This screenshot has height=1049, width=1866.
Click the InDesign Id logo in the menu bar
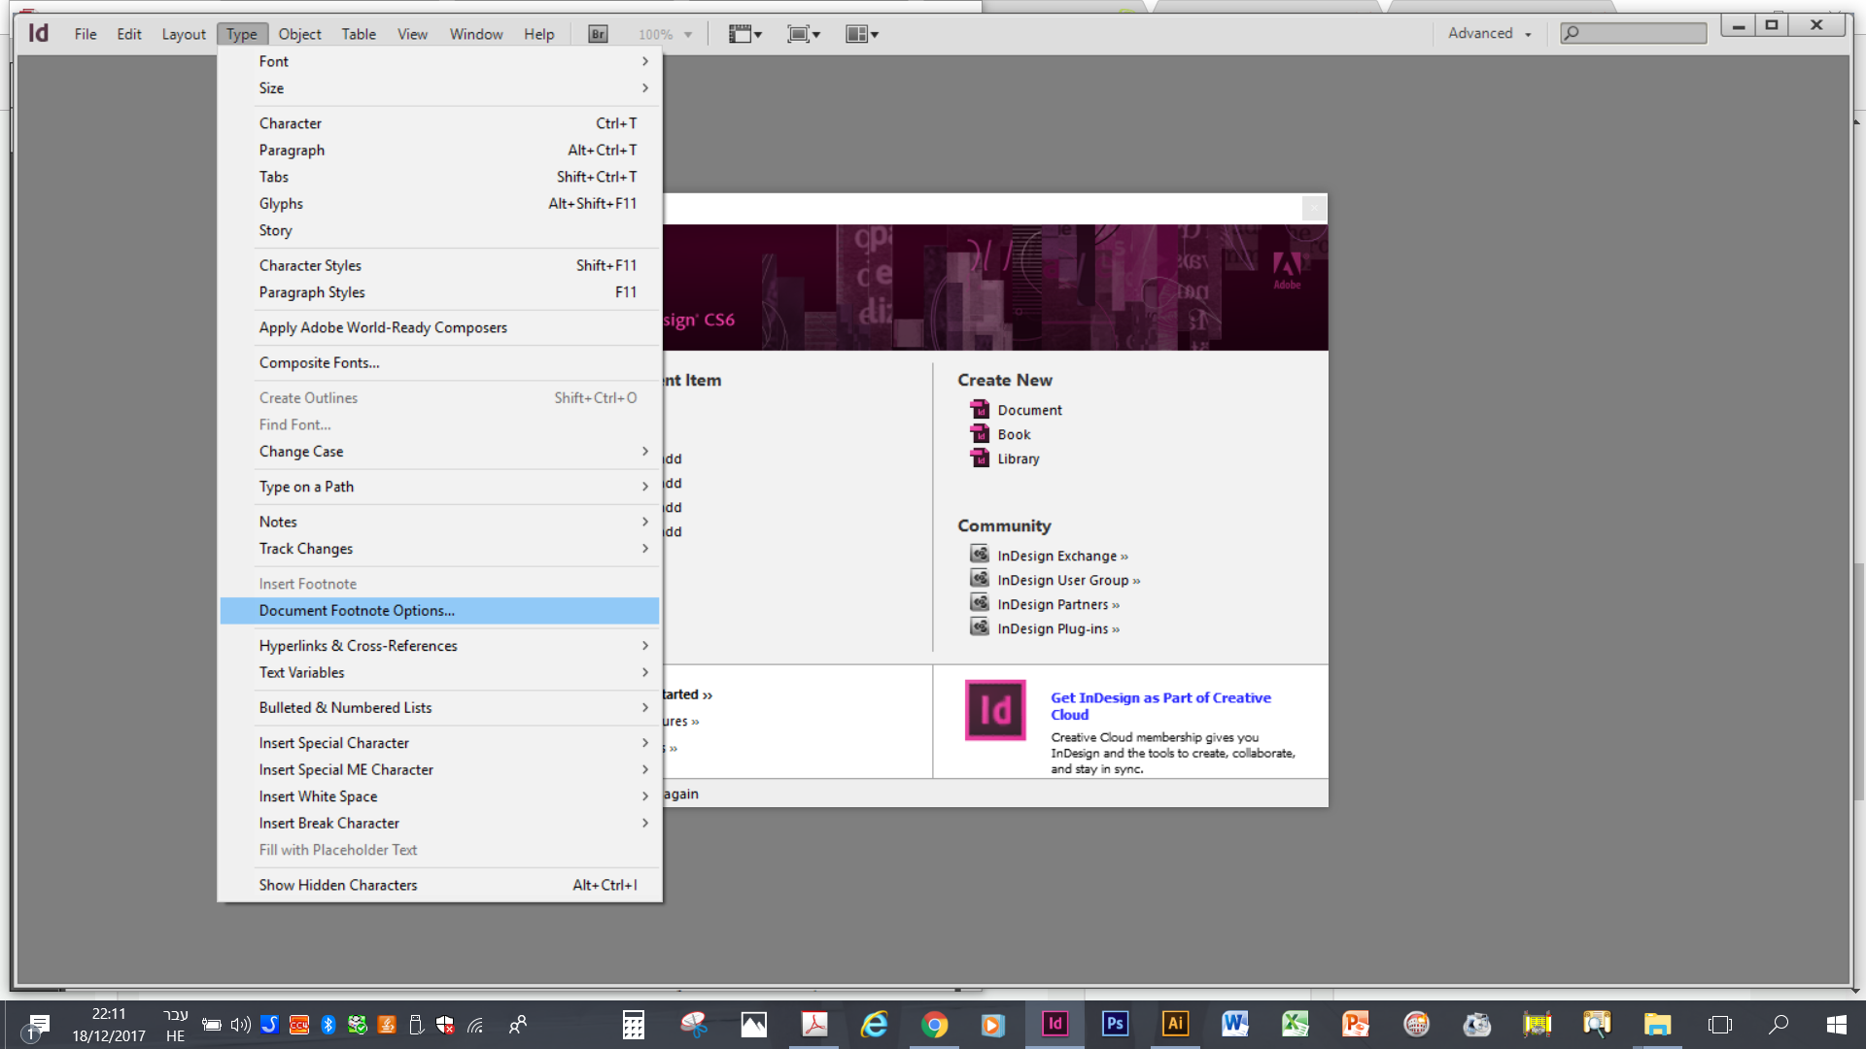click(x=39, y=33)
